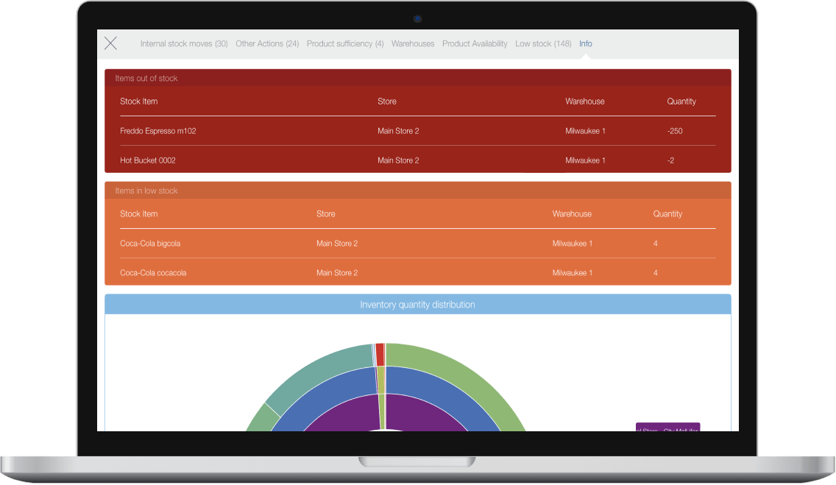This screenshot has height=485, width=836.
Task: Select the Coca-Cola cocacola item
Action: [x=153, y=273]
